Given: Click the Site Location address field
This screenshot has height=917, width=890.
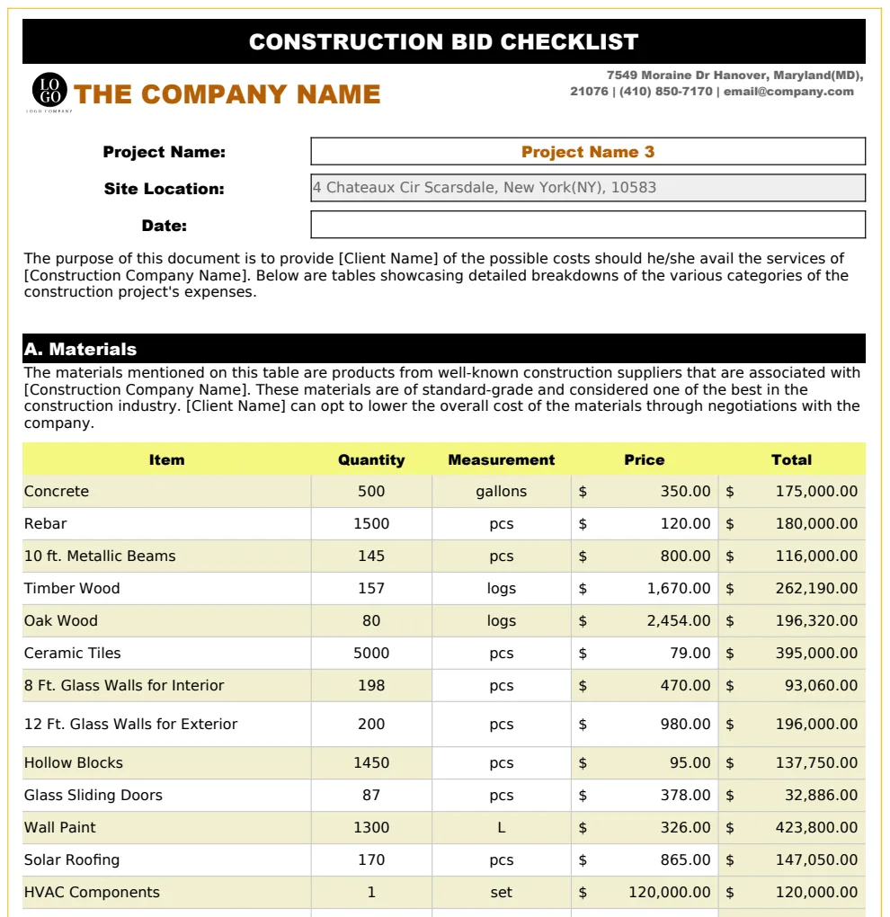Looking at the screenshot, I should pos(588,188).
